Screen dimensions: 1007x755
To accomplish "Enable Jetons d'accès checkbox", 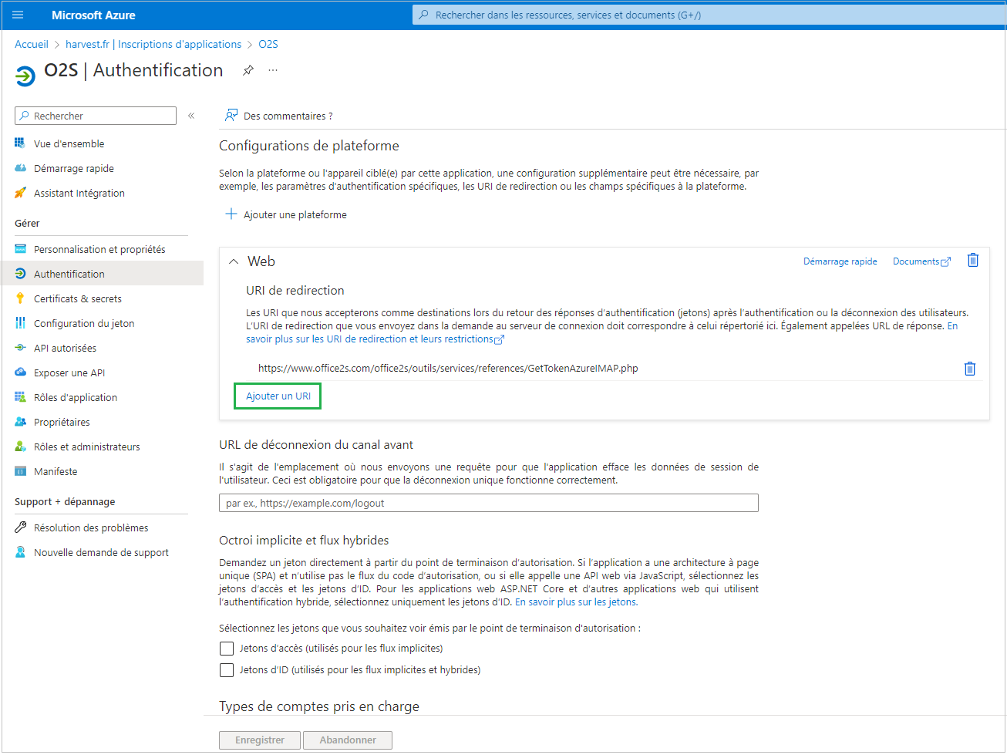I will coord(227,649).
